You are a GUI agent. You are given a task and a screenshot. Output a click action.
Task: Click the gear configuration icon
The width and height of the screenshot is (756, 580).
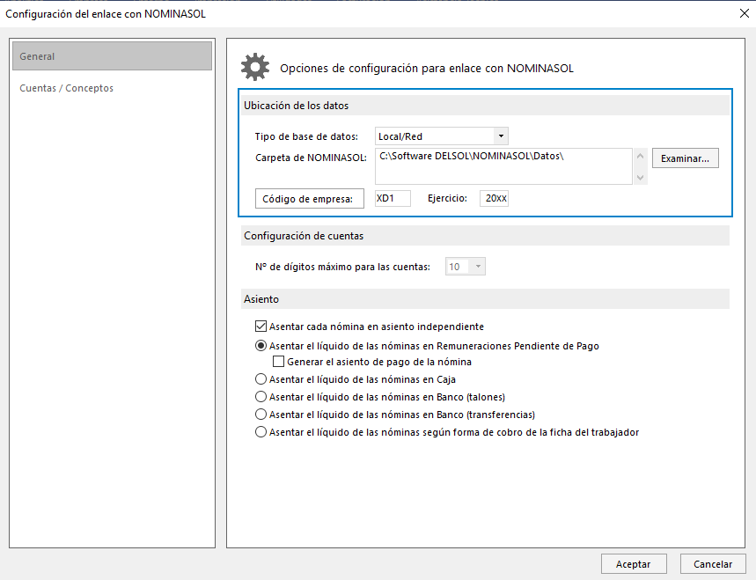255,67
